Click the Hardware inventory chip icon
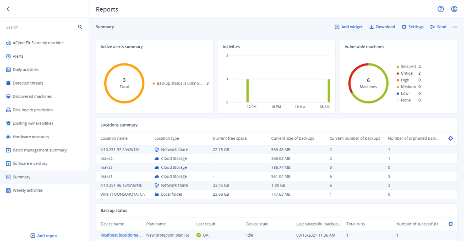The height and width of the screenshot is (241, 464). pyautogui.click(x=9, y=137)
